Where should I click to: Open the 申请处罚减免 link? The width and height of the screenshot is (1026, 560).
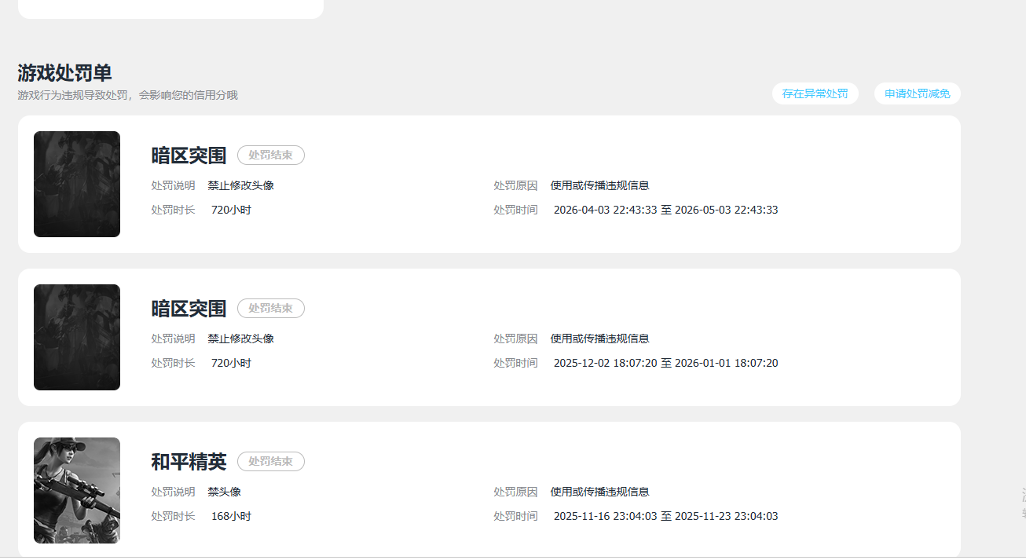917,93
